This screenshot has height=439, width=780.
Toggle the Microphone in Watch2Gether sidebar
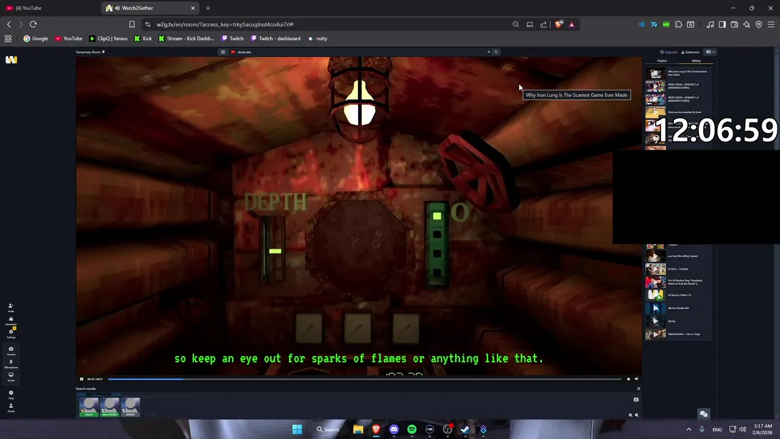click(10, 363)
